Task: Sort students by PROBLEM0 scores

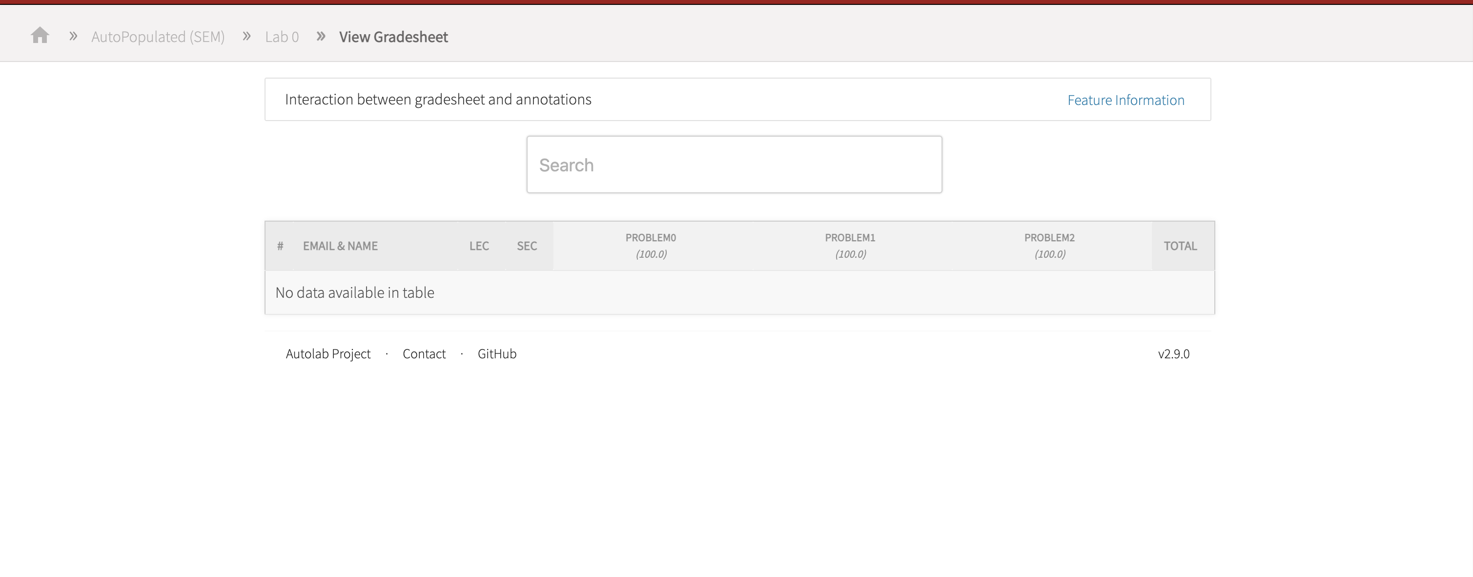Action: pyautogui.click(x=650, y=246)
